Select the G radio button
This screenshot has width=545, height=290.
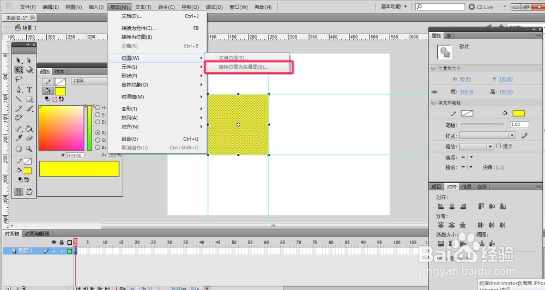pyautogui.click(x=98, y=140)
